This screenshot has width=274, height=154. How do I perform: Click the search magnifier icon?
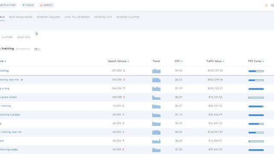point(272,6)
